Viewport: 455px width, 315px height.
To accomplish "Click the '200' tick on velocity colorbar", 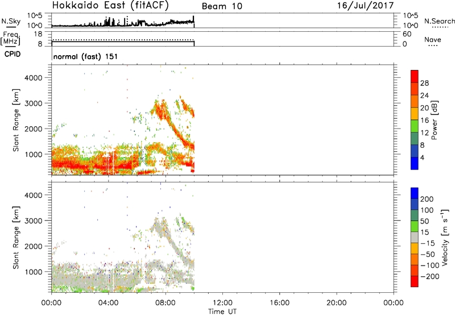I will (427, 199).
